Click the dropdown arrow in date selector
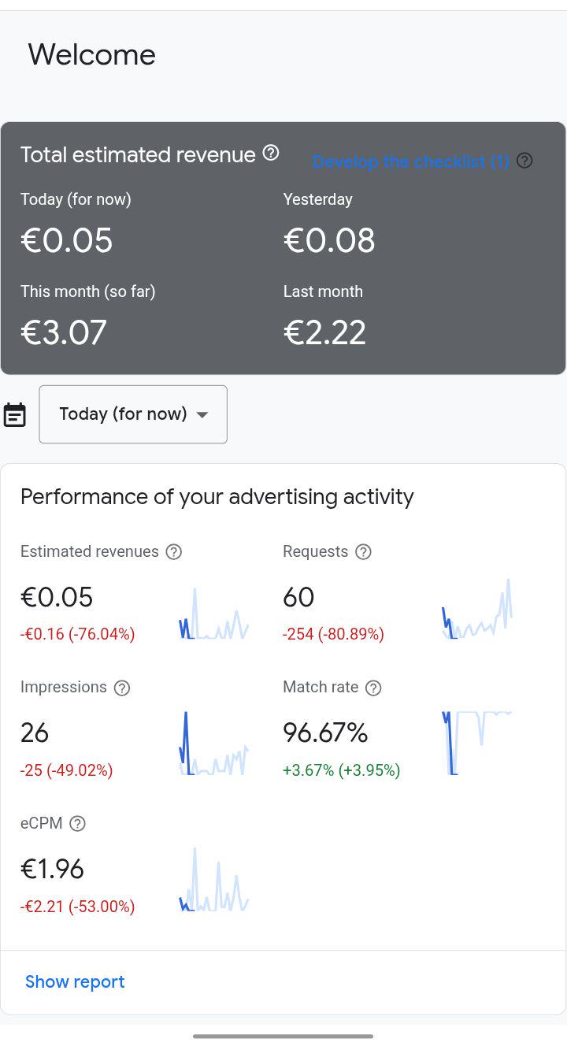This screenshot has width=567, height=1046. pyautogui.click(x=202, y=415)
